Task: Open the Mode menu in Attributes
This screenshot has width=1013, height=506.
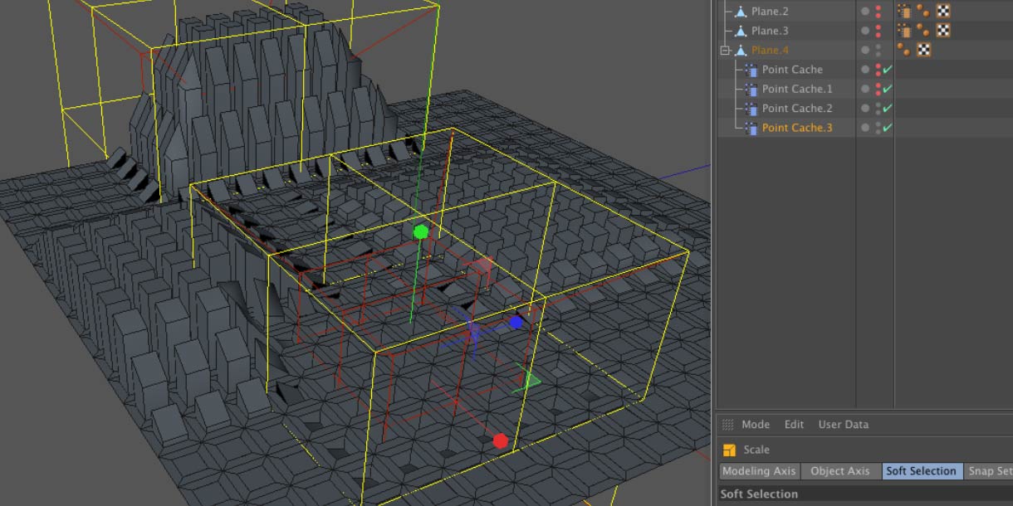Action: point(755,425)
